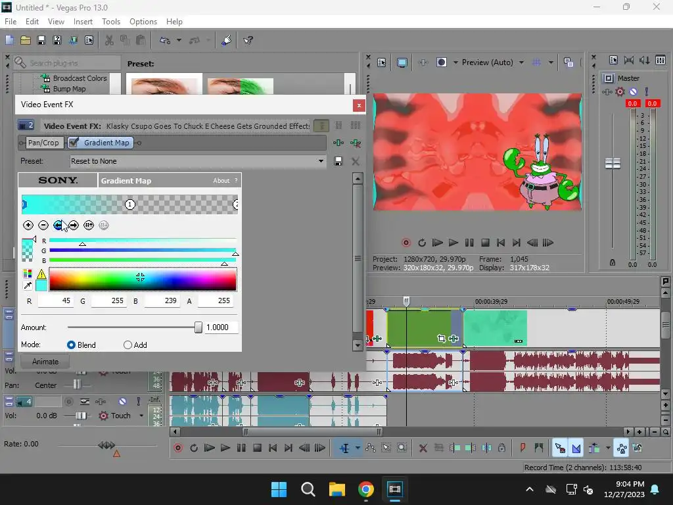Choose the Envelope Edit tool
This screenshot has height=505, width=673.
371,448
